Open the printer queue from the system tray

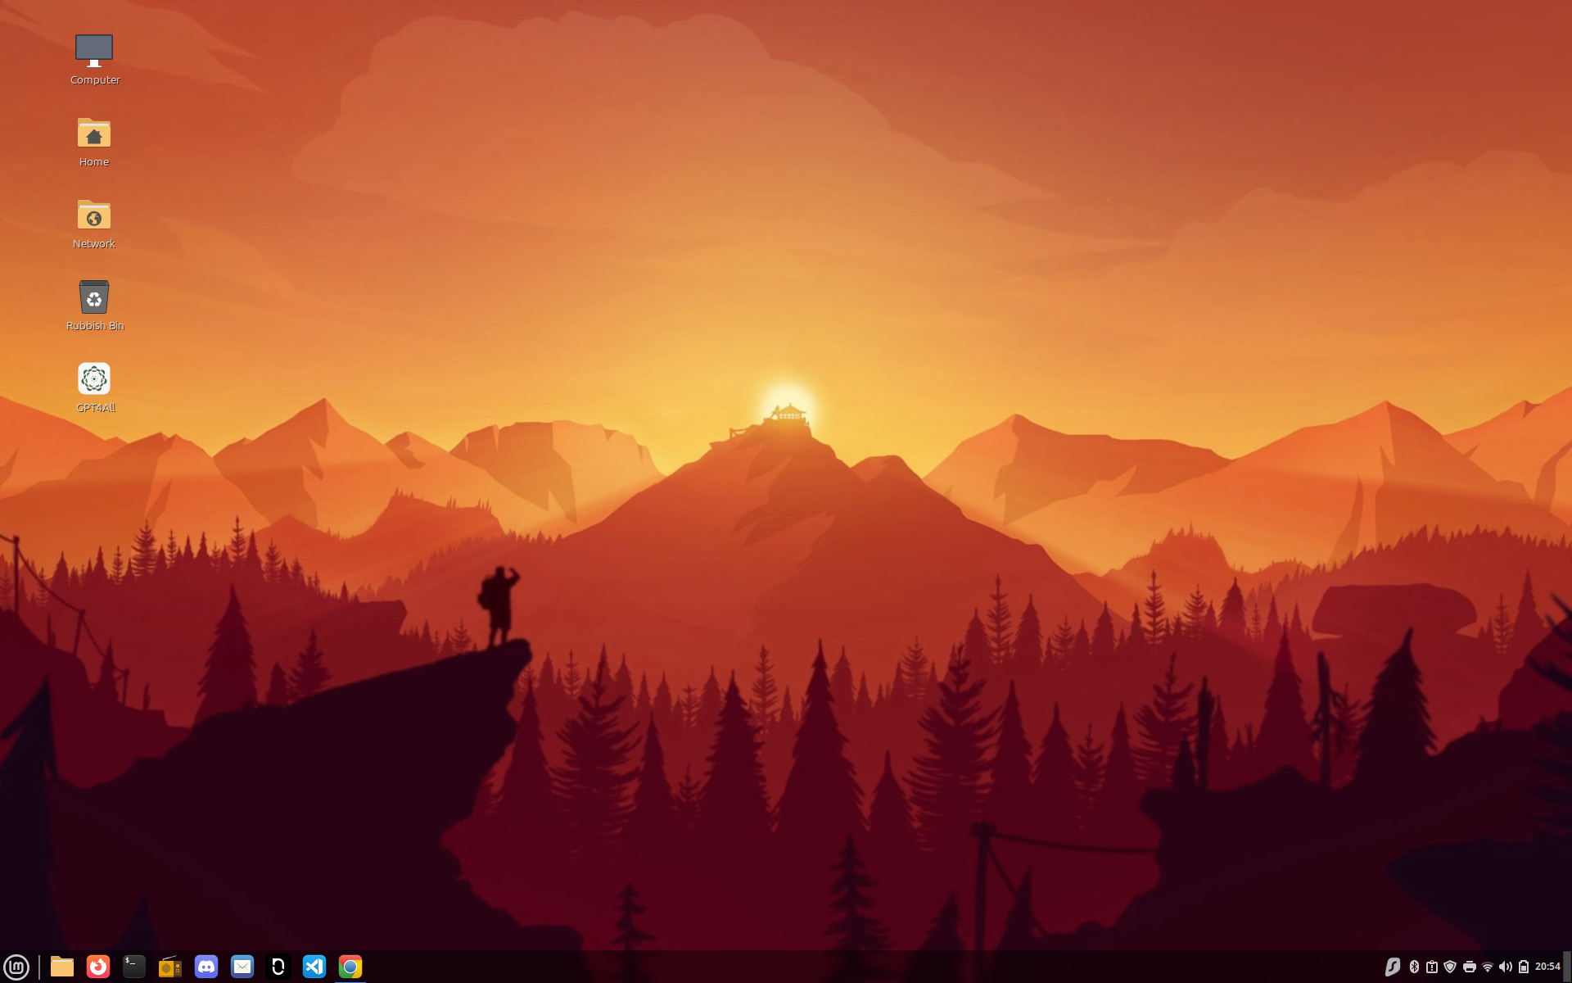[x=1470, y=967]
